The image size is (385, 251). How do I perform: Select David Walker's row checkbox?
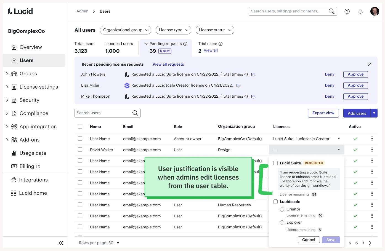pyautogui.click(x=80, y=149)
